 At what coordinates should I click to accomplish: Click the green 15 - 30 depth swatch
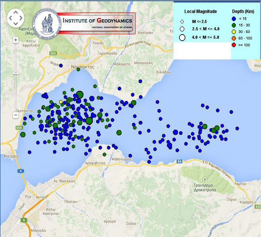tap(234, 25)
